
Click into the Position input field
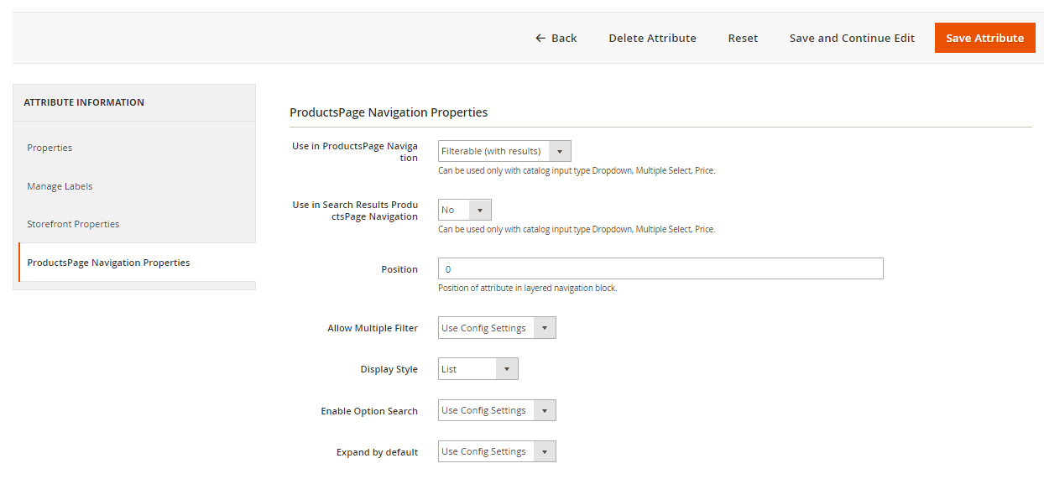point(660,269)
